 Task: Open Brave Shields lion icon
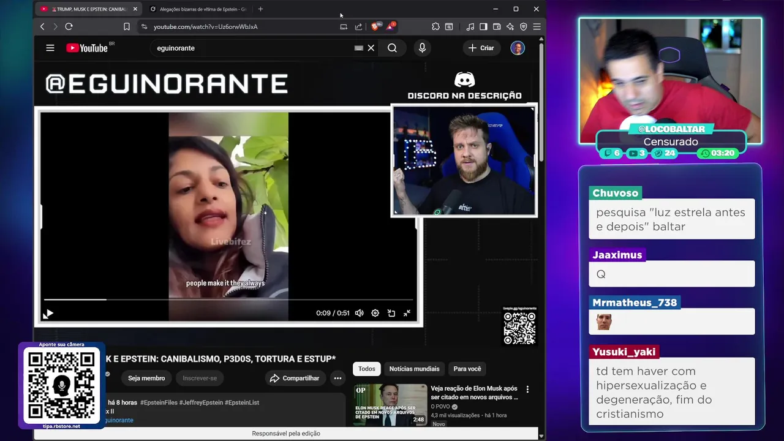(375, 26)
